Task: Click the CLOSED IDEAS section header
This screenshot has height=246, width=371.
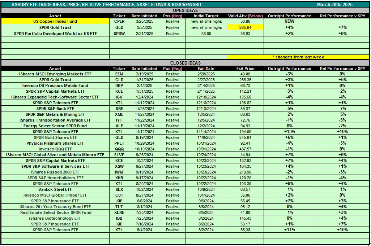Action: coord(185,63)
